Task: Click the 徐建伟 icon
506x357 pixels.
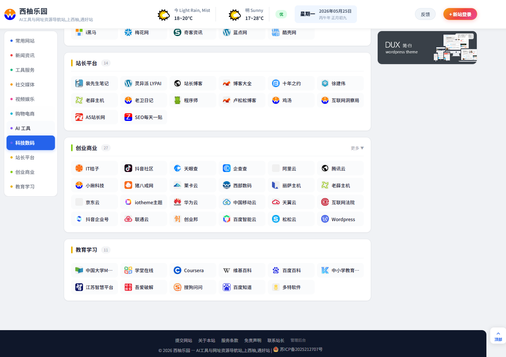Action: point(325,83)
